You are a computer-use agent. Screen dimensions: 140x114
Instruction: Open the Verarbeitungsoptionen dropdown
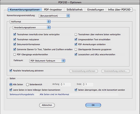coord(32,27)
